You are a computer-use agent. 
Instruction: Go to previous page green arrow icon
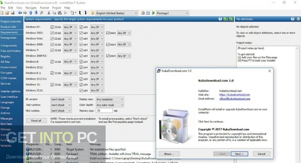pos(226,19)
